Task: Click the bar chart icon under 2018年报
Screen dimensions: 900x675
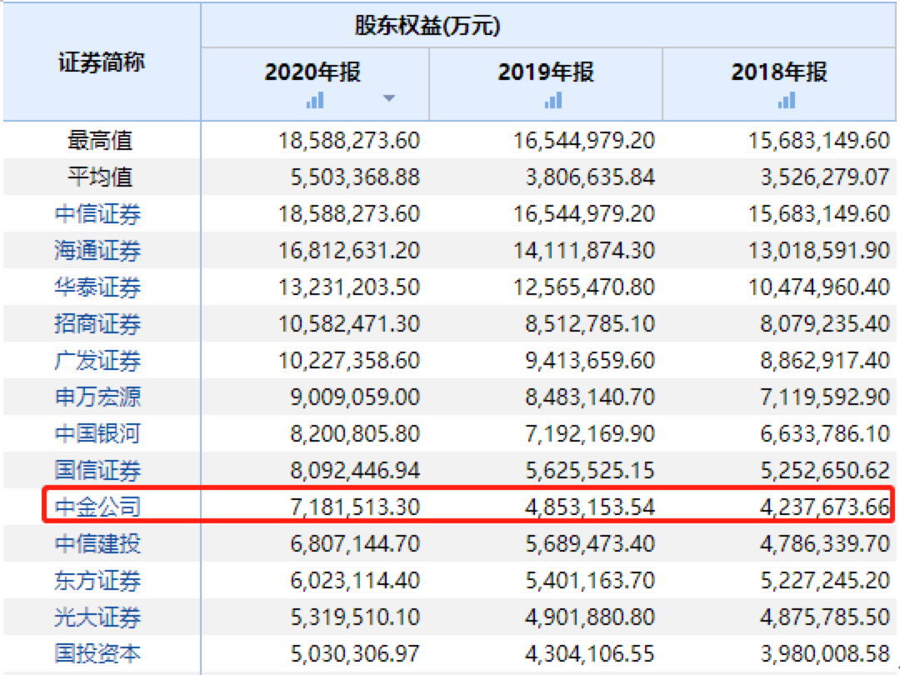Action: [787, 101]
